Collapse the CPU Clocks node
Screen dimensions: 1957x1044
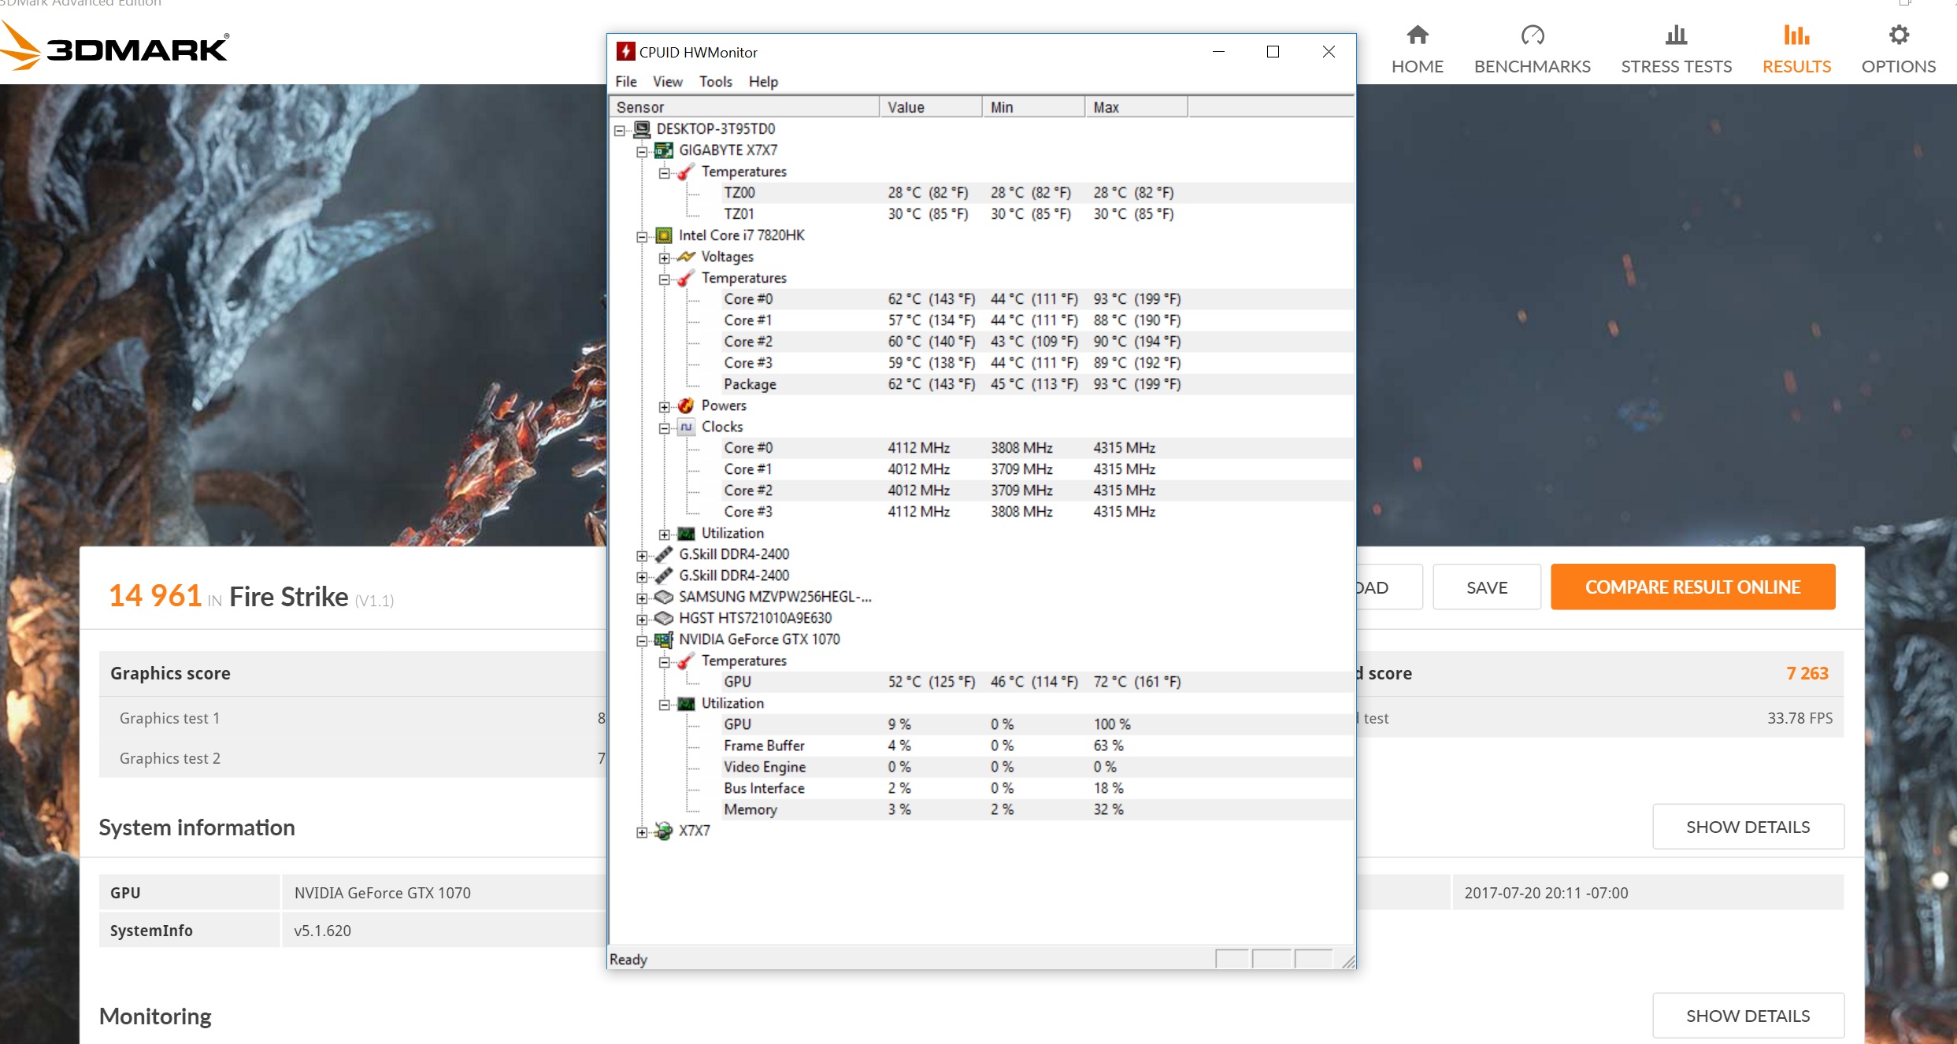[665, 428]
